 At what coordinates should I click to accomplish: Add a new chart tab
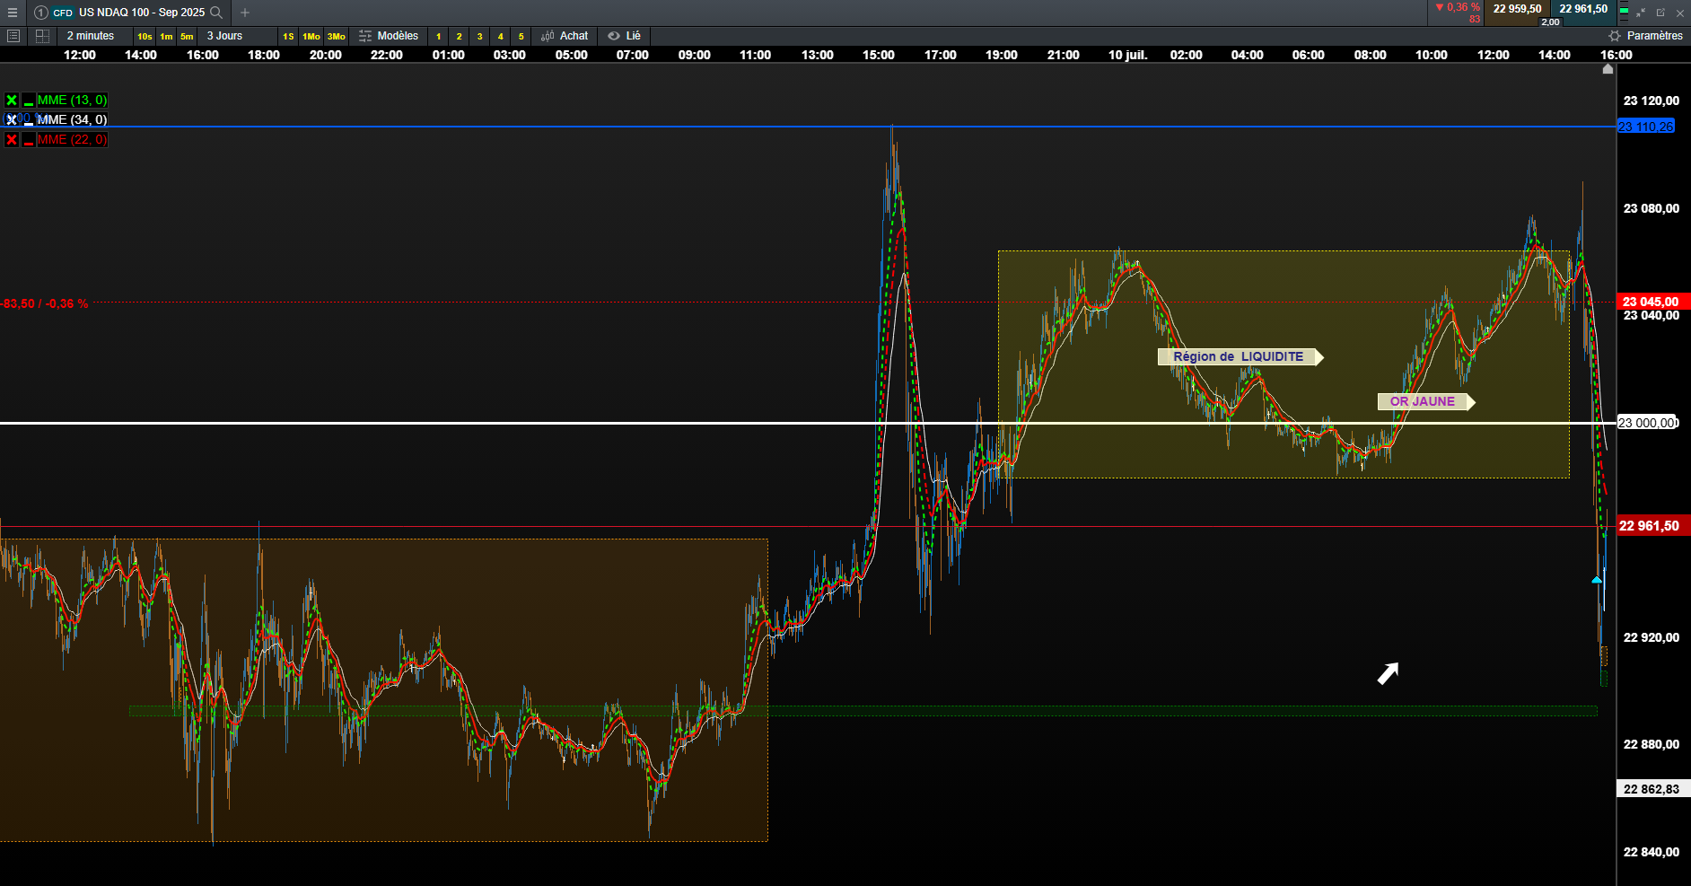pyautogui.click(x=245, y=13)
